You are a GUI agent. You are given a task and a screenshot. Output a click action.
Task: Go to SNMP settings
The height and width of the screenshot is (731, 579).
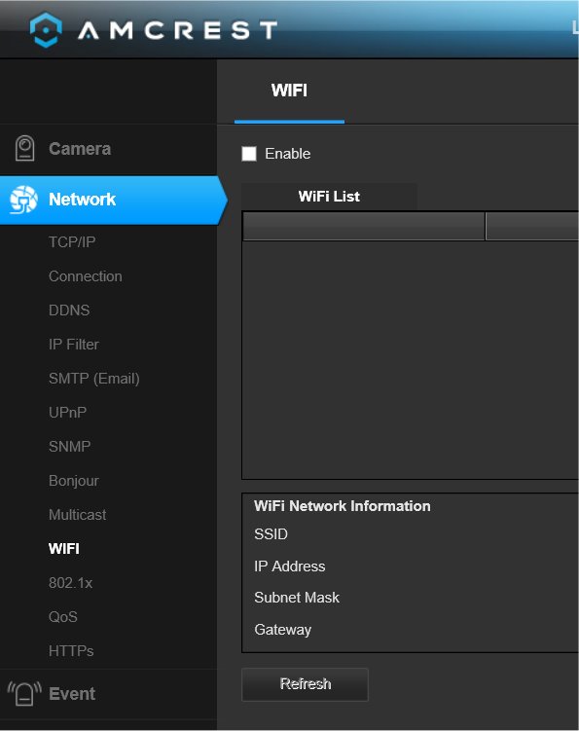click(x=69, y=446)
